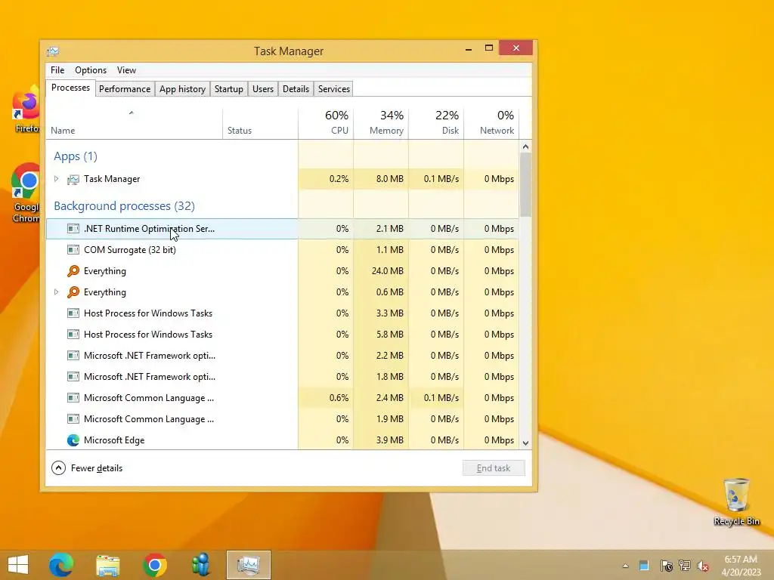The width and height of the screenshot is (774, 580).
Task: Click the muted volume tray icon
Action: [x=703, y=566]
